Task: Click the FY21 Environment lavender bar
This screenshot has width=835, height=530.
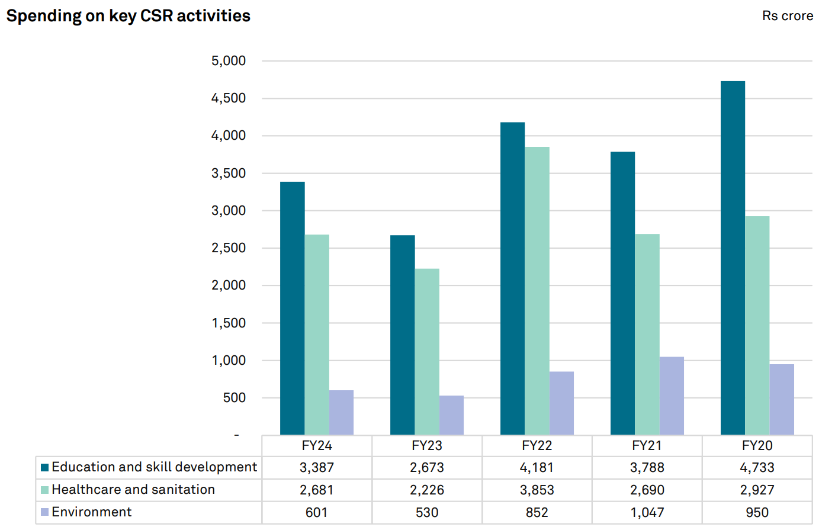Action: coord(672,396)
